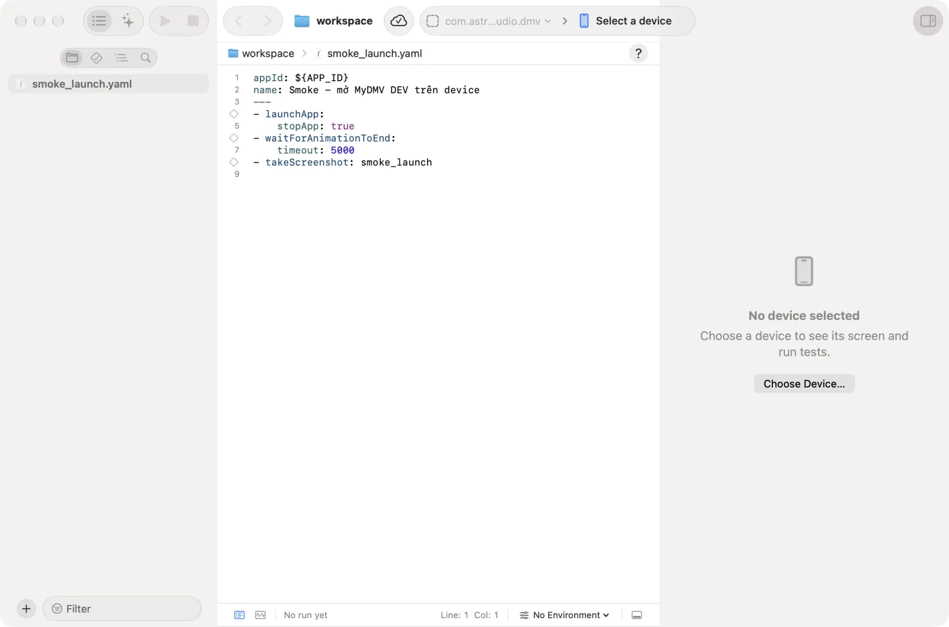Show the results image view icon
This screenshot has height=627, width=949.
(260, 615)
